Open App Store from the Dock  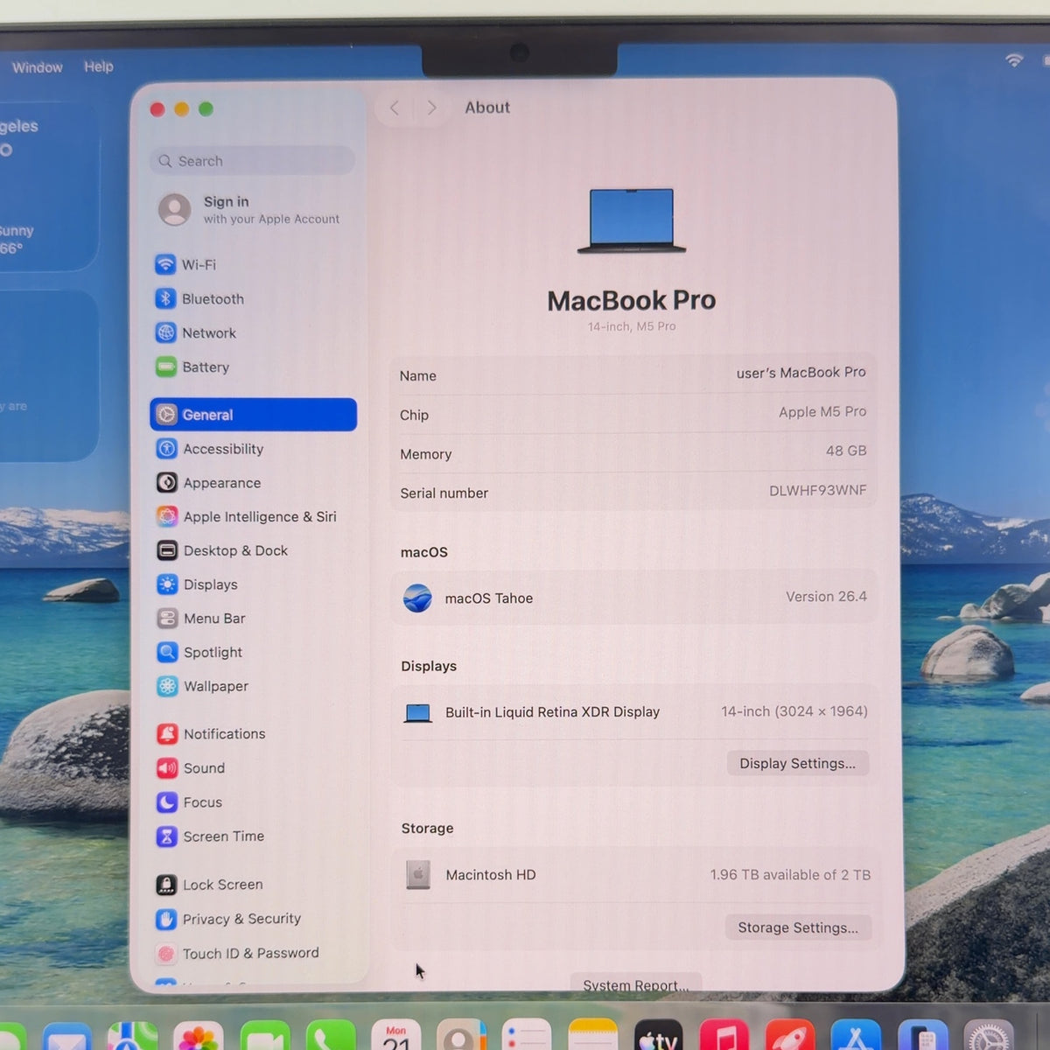click(x=856, y=1036)
